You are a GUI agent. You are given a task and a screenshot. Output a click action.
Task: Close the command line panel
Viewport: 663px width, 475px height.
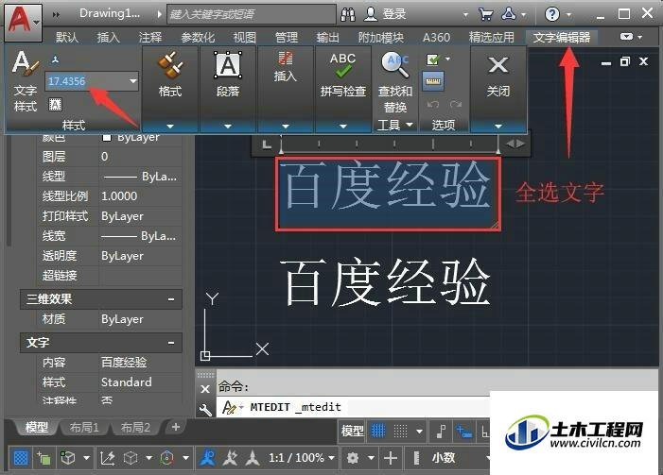205,389
